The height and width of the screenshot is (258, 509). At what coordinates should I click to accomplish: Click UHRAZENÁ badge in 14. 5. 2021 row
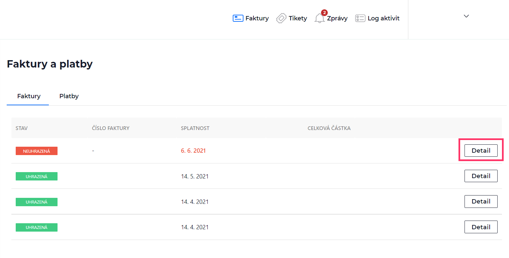coord(36,176)
